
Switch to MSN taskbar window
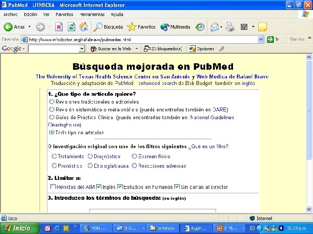pos(96,228)
